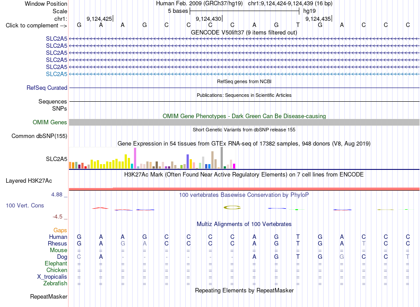Viewport: 420px width, 307px height.
Task: Click the tall magenta GTEx expression bar
Action: click(135, 158)
